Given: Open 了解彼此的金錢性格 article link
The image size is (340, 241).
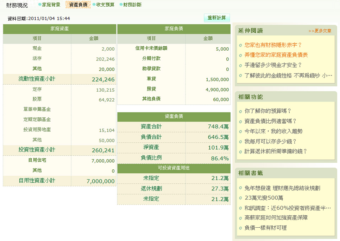Looking at the screenshot, I should (288, 76).
